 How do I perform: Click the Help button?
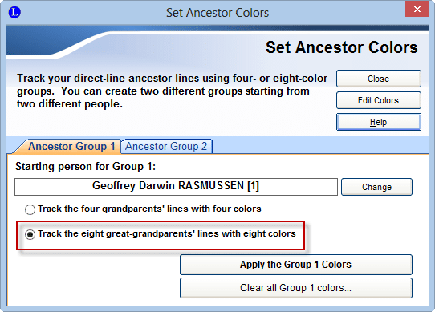(378, 122)
